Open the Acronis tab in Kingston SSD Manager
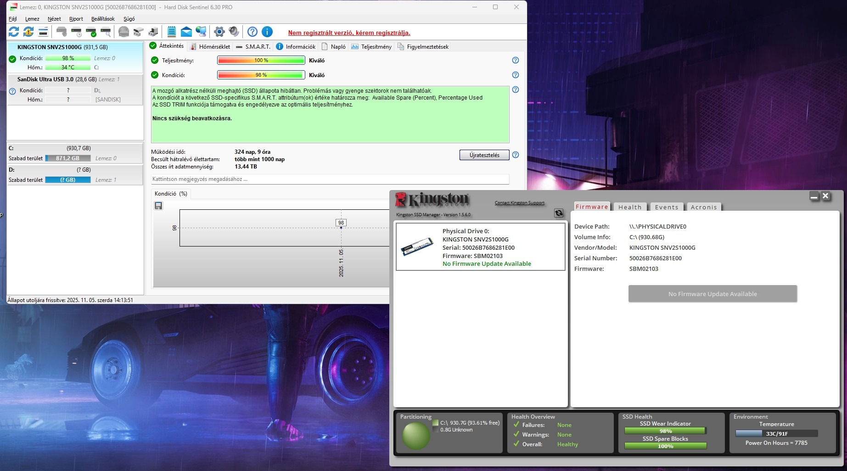847x471 pixels. [x=704, y=207]
